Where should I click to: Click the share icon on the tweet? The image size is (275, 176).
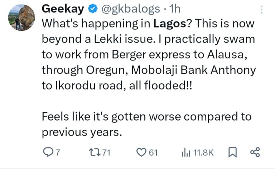(x=254, y=153)
